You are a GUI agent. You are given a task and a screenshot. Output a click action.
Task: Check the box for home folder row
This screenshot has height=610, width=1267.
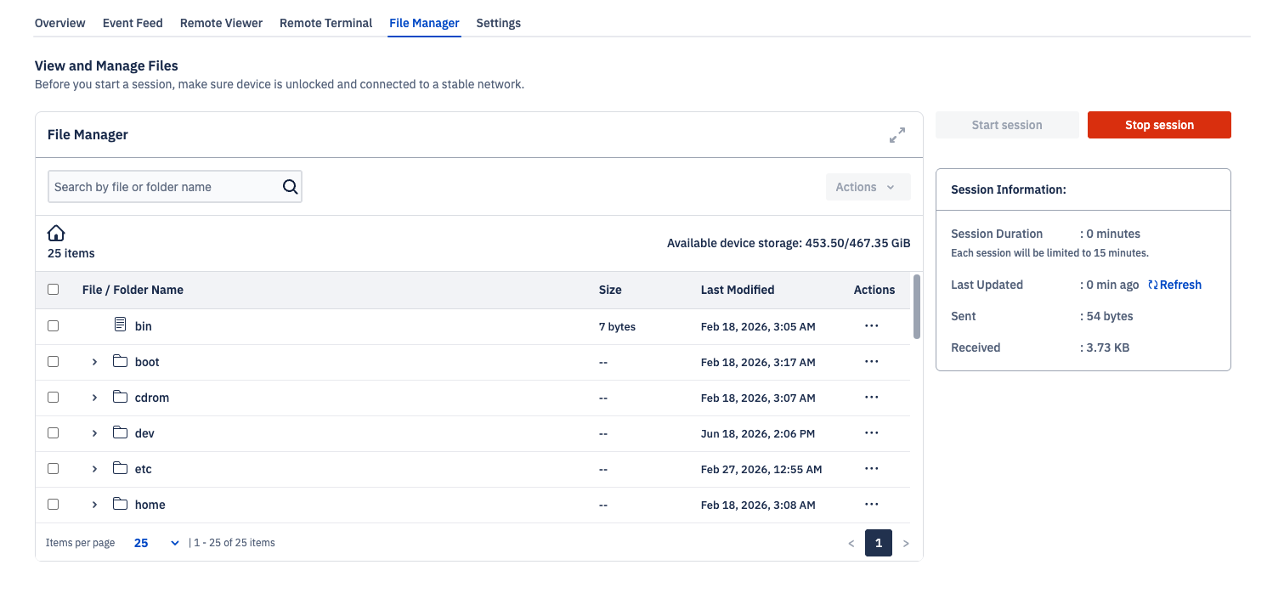pyautogui.click(x=53, y=504)
